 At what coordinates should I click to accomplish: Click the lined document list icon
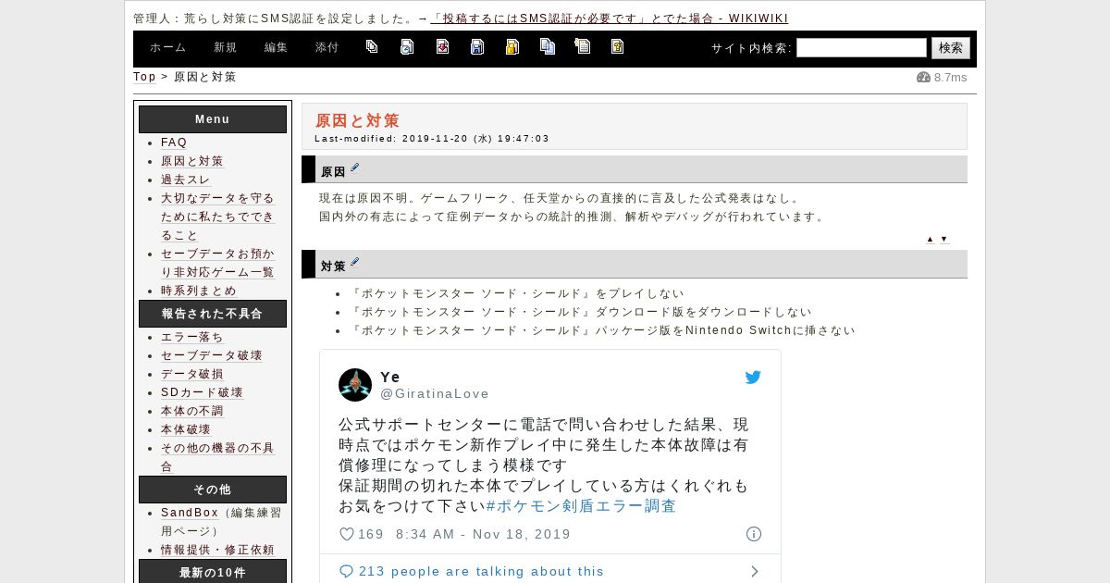pyautogui.click(x=583, y=46)
